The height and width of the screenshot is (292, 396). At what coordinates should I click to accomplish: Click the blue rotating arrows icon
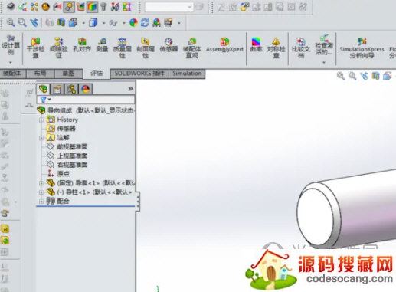tap(145, 23)
